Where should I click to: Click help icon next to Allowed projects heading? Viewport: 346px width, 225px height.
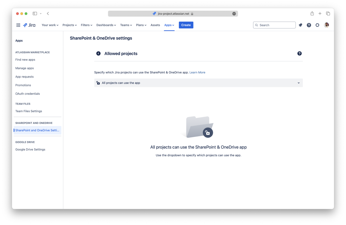click(299, 54)
